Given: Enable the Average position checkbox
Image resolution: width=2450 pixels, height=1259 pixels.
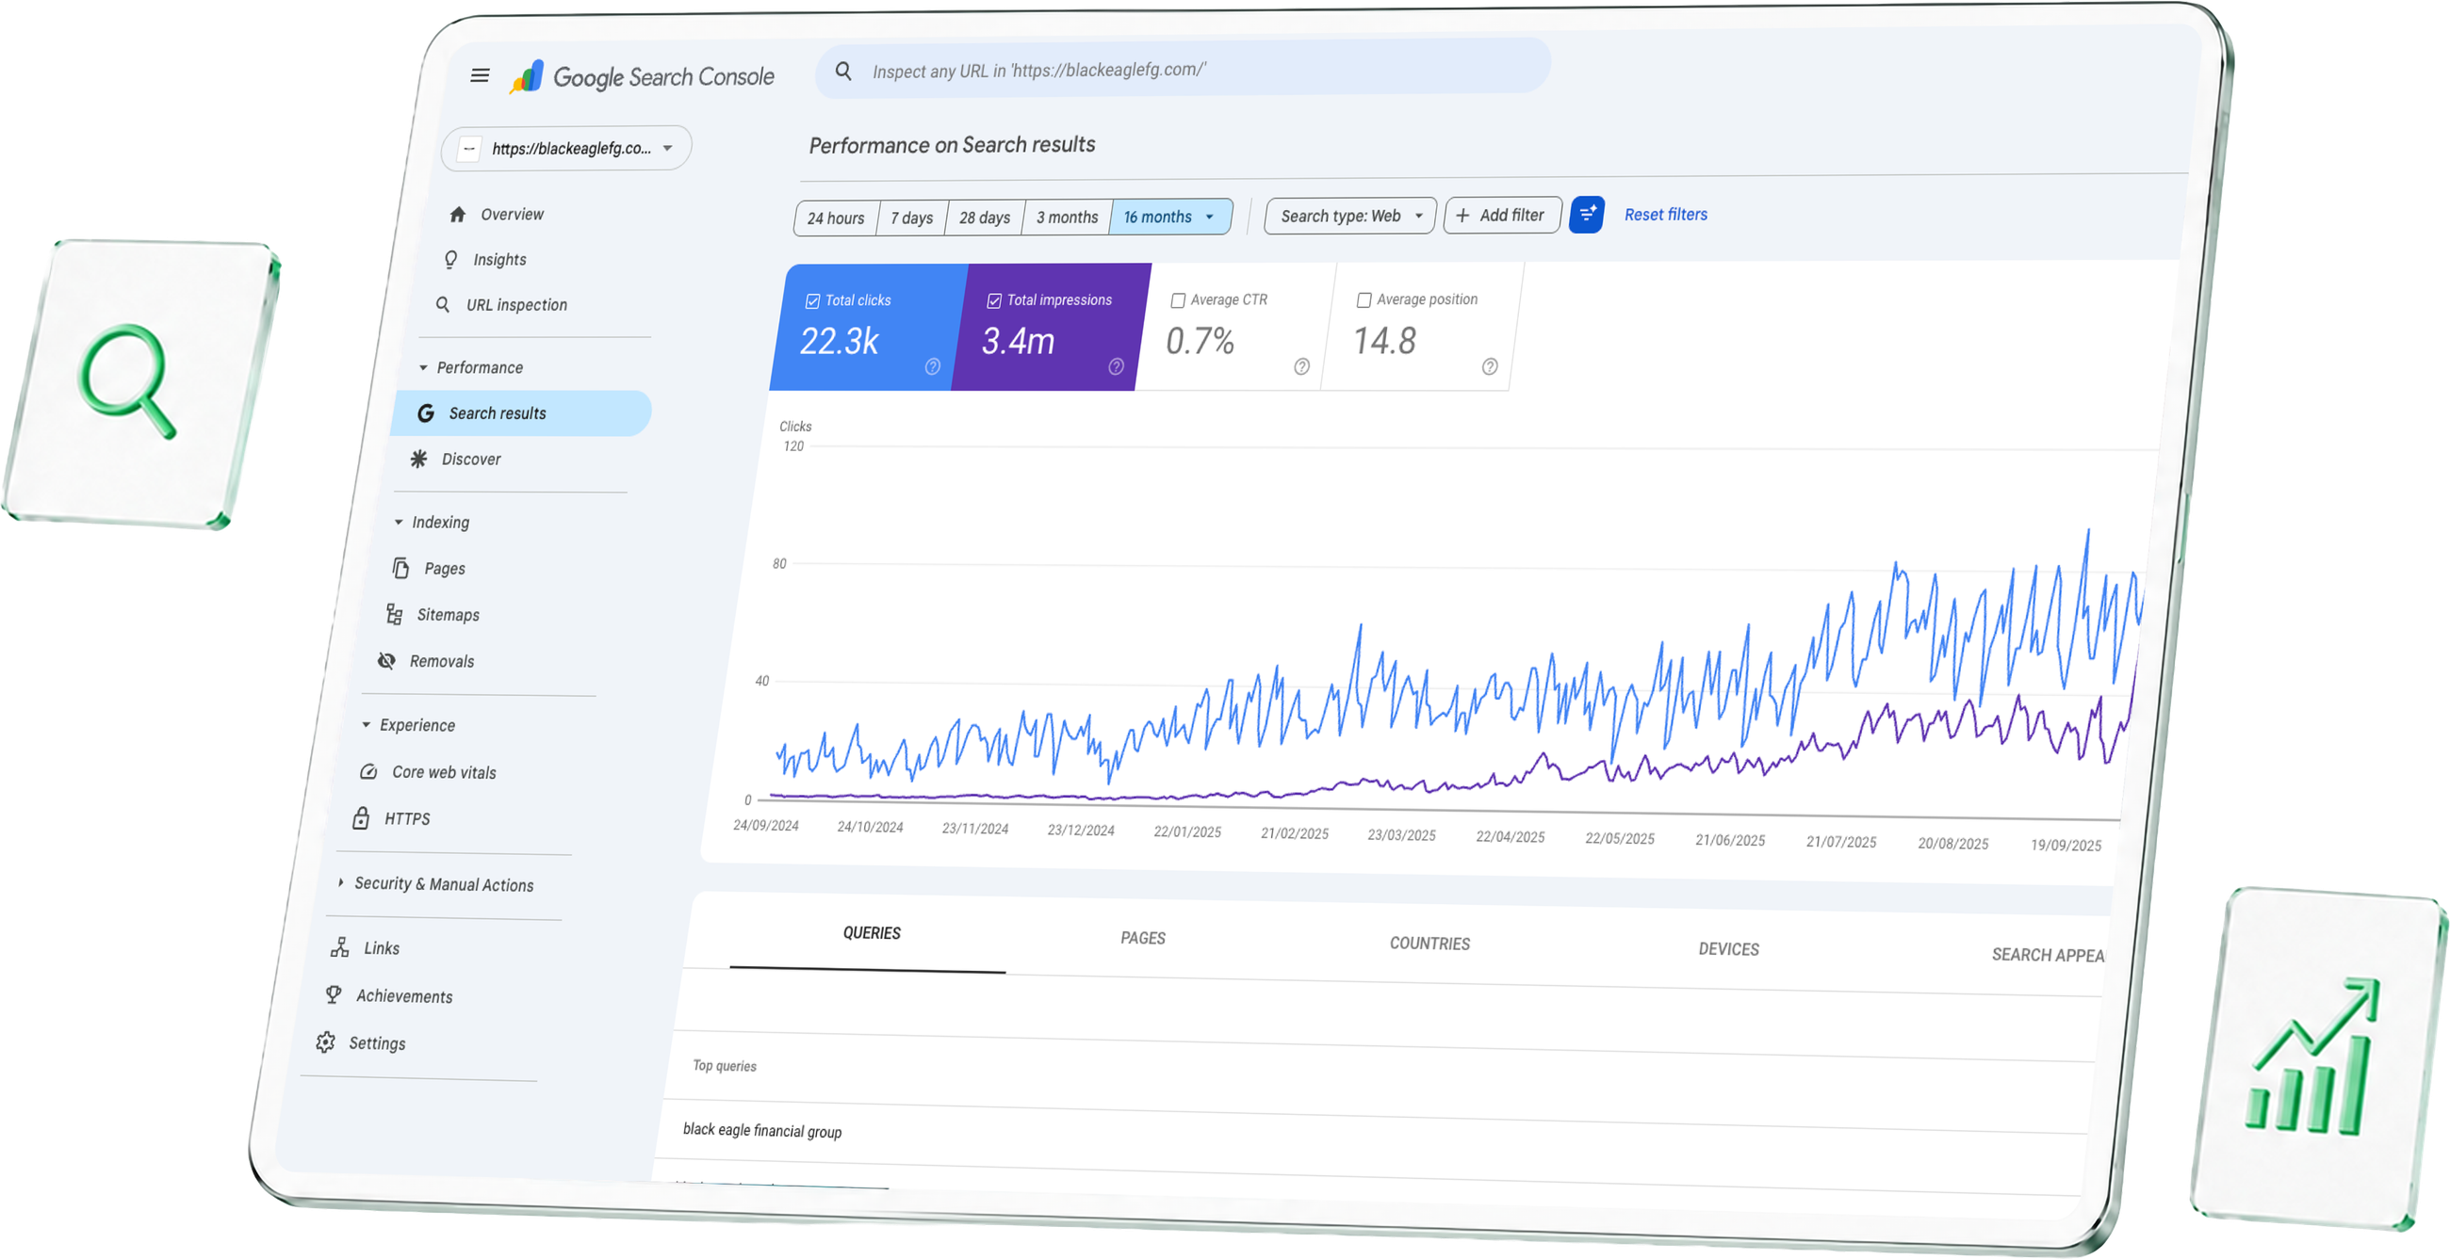Looking at the screenshot, I should pos(1364,300).
